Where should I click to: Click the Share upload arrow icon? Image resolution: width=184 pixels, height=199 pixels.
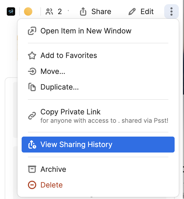pyautogui.click(x=83, y=12)
